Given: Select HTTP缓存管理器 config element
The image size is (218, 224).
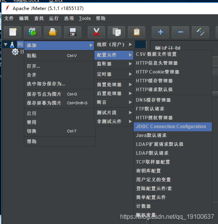Looking at the screenshot, I should pyautogui.click(x=173, y=81).
